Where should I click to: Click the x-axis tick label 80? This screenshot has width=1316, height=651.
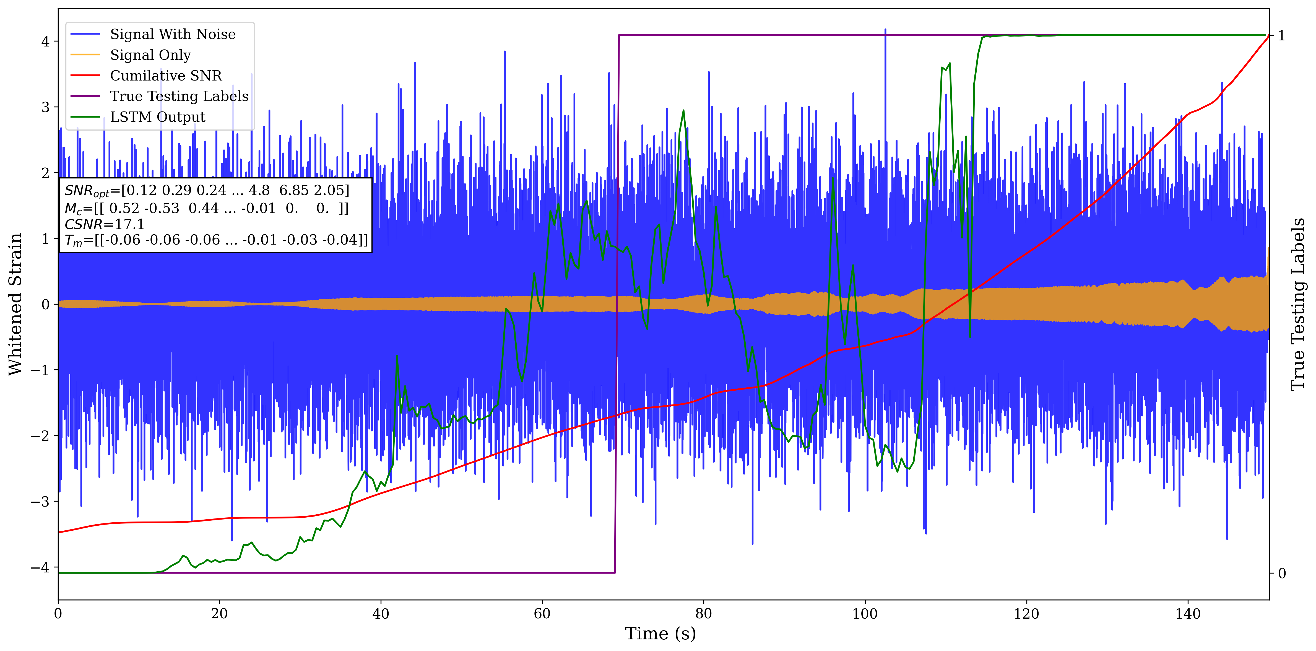point(703,613)
